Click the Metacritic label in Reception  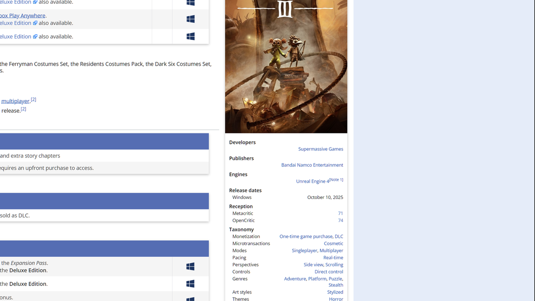pyautogui.click(x=243, y=213)
